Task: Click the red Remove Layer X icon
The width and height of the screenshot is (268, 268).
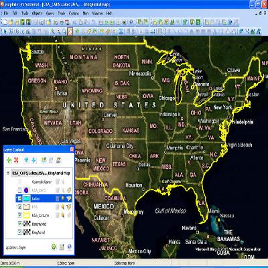Action: coord(16,160)
